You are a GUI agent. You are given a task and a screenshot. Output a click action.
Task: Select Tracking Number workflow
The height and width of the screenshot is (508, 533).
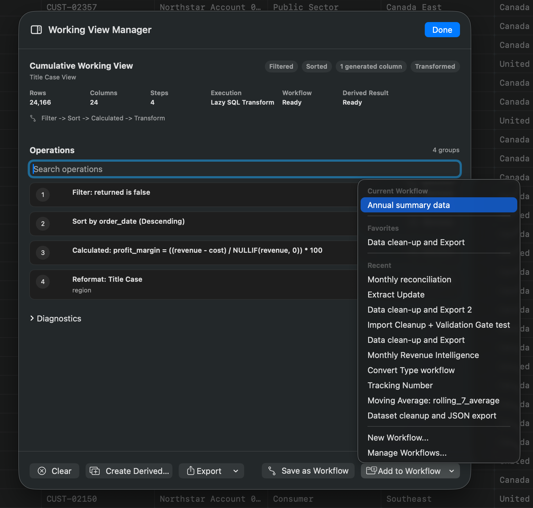coord(439,385)
